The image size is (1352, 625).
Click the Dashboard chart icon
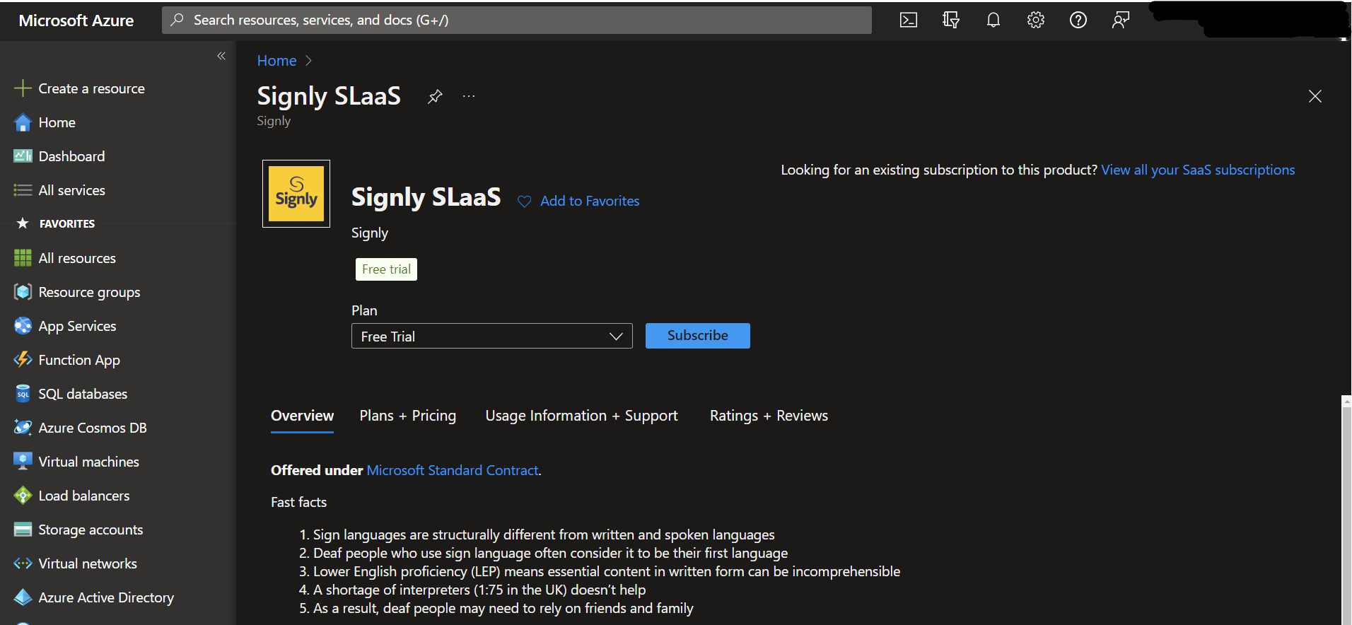(23, 156)
